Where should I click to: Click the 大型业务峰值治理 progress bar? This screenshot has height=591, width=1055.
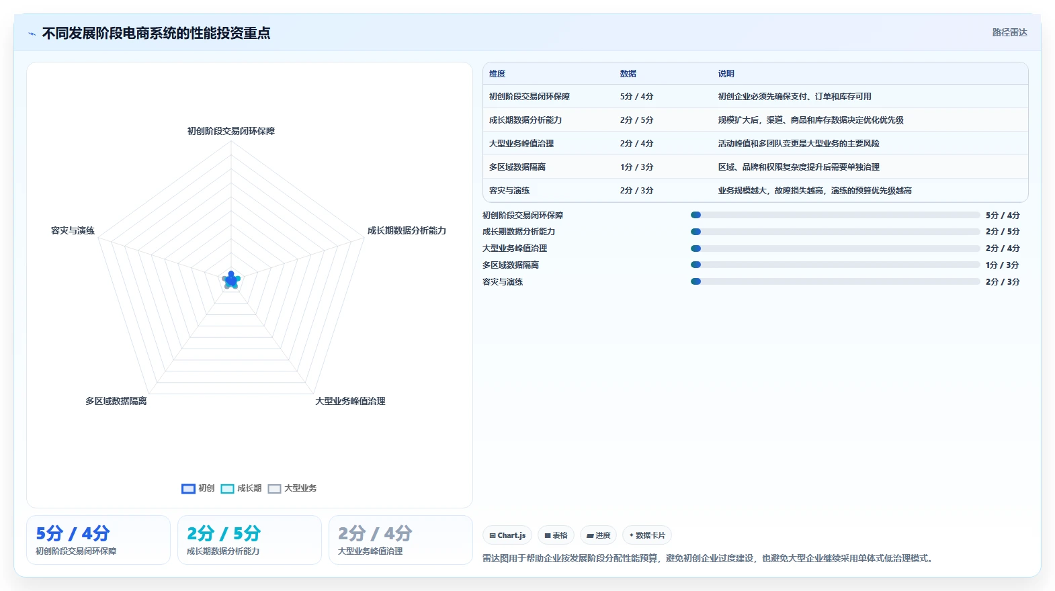click(x=835, y=248)
